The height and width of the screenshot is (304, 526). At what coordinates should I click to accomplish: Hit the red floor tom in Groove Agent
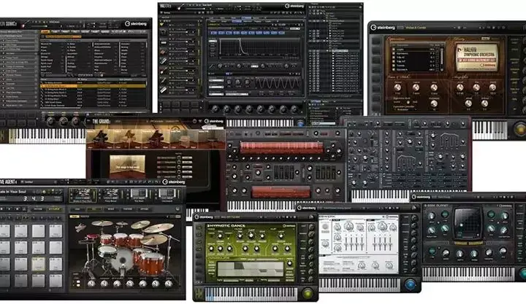(152, 262)
